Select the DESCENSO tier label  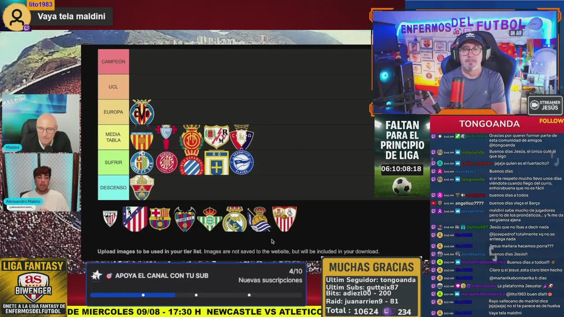[113, 188]
